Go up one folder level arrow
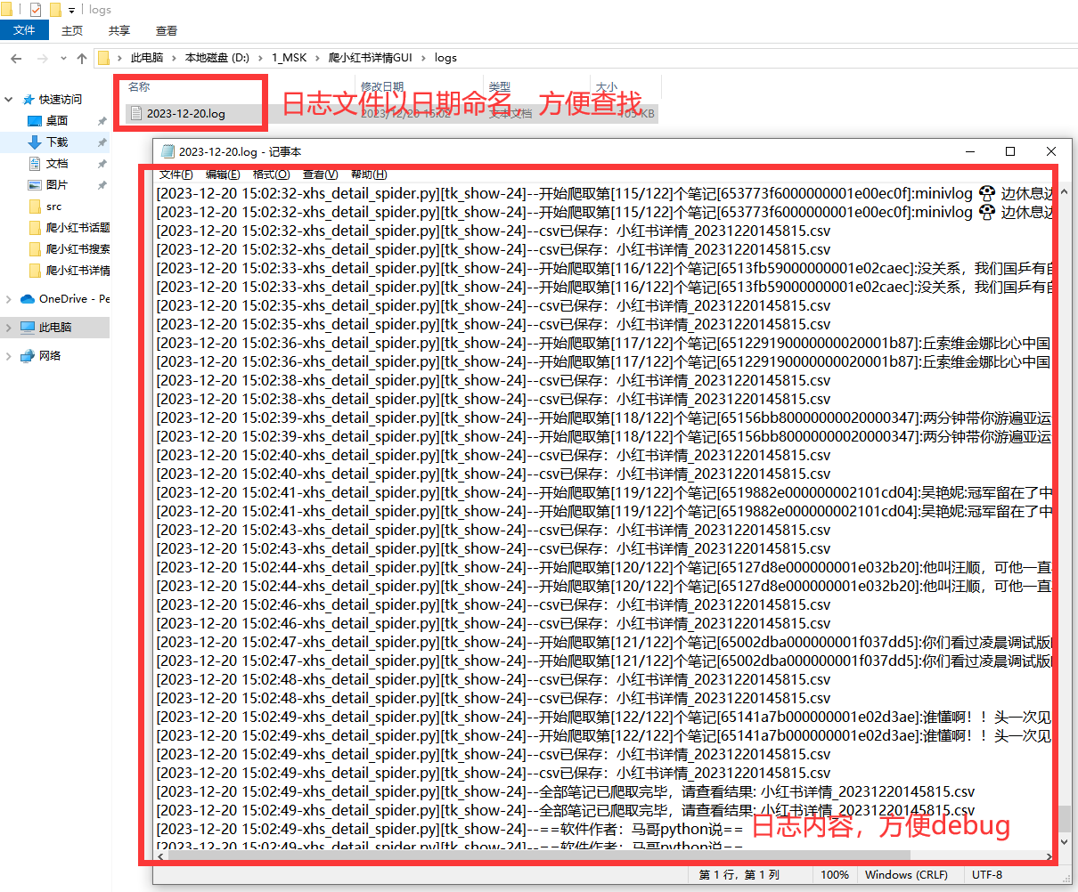The height and width of the screenshot is (892, 1078). [x=82, y=58]
